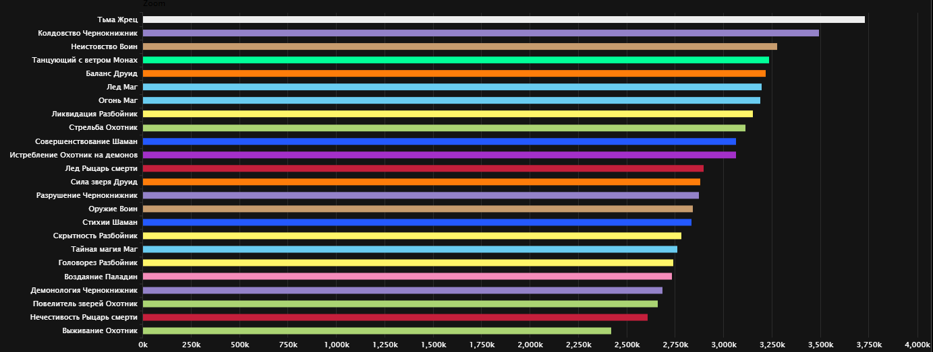Select the blue Совершенствование Шаман bar
This screenshot has height=352, width=933.
coord(439,141)
